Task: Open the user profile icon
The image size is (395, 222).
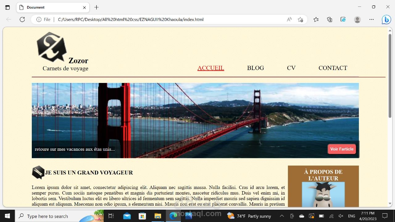Action: (357, 19)
